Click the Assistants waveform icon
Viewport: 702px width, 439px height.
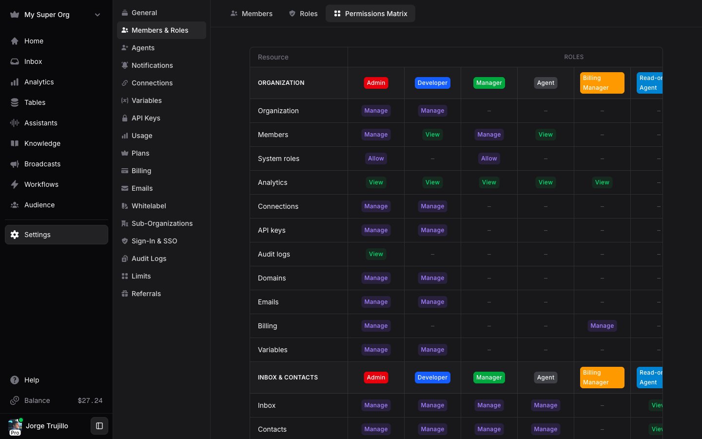(15, 123)
